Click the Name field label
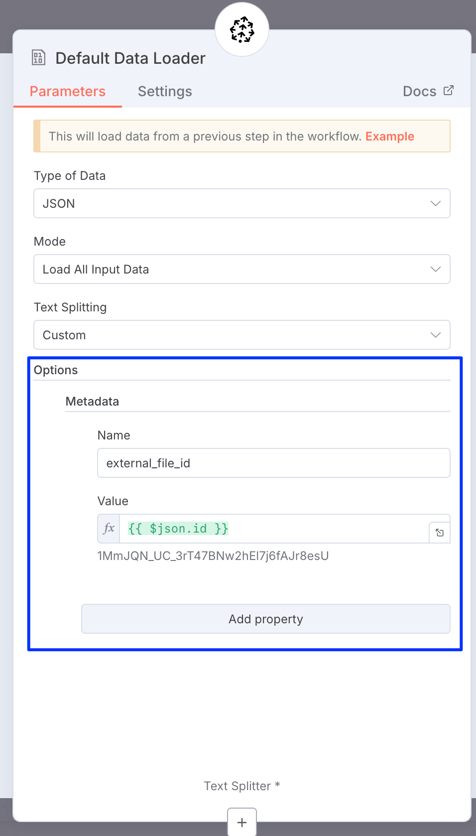The width and height of the screenshot is (476, 836). [114, 435]
